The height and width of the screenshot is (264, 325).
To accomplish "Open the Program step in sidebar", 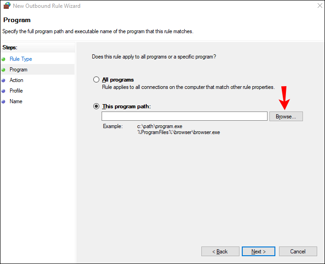I will coord(18,70).
